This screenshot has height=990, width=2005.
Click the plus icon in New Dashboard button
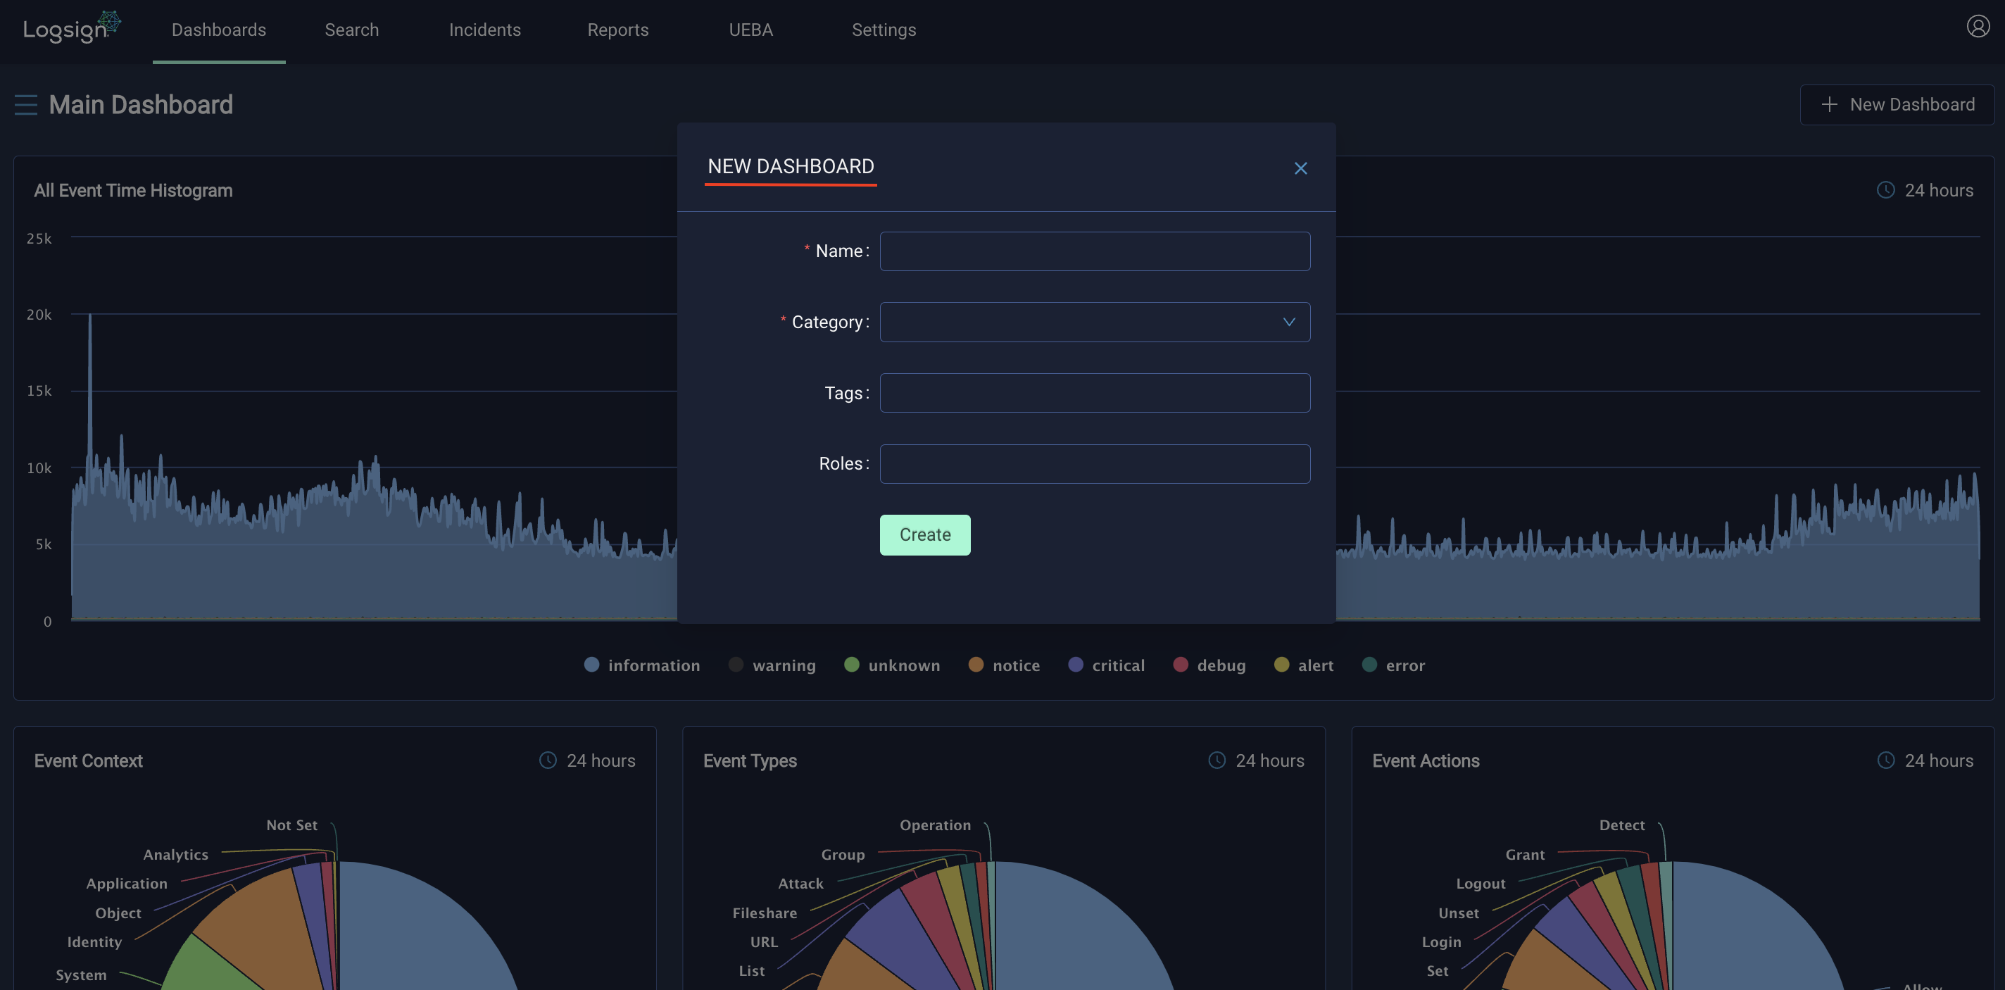click(1829, 104)
